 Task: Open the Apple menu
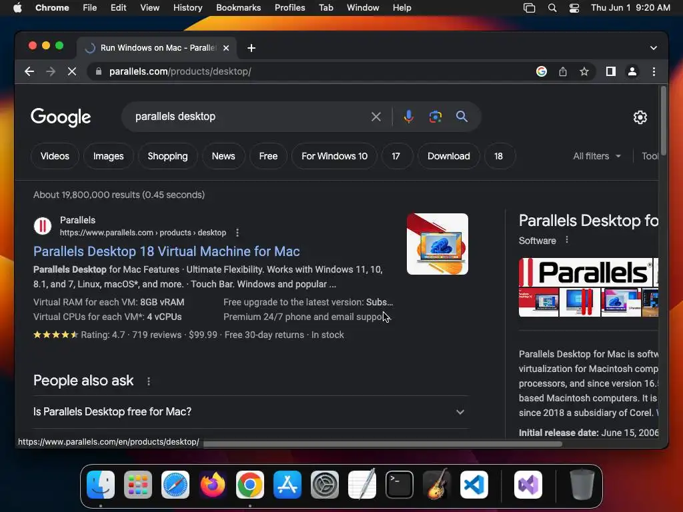(x=17, y=8)
